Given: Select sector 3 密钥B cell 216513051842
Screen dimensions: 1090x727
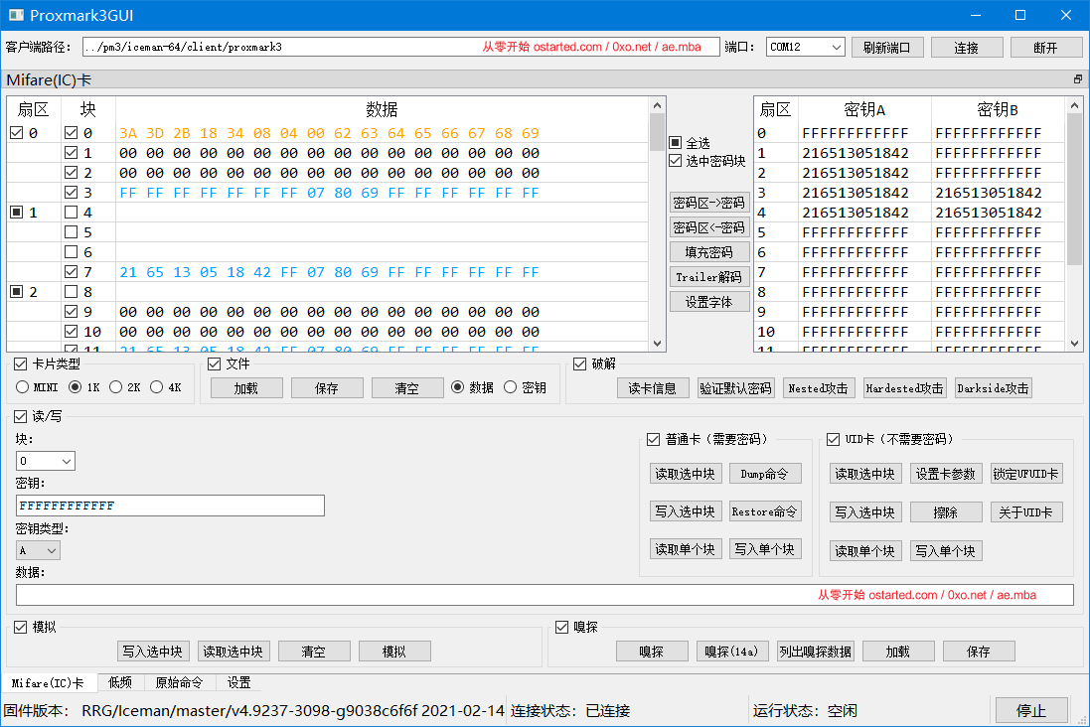Looking at the screenshot, I should [x=997, y=193].
